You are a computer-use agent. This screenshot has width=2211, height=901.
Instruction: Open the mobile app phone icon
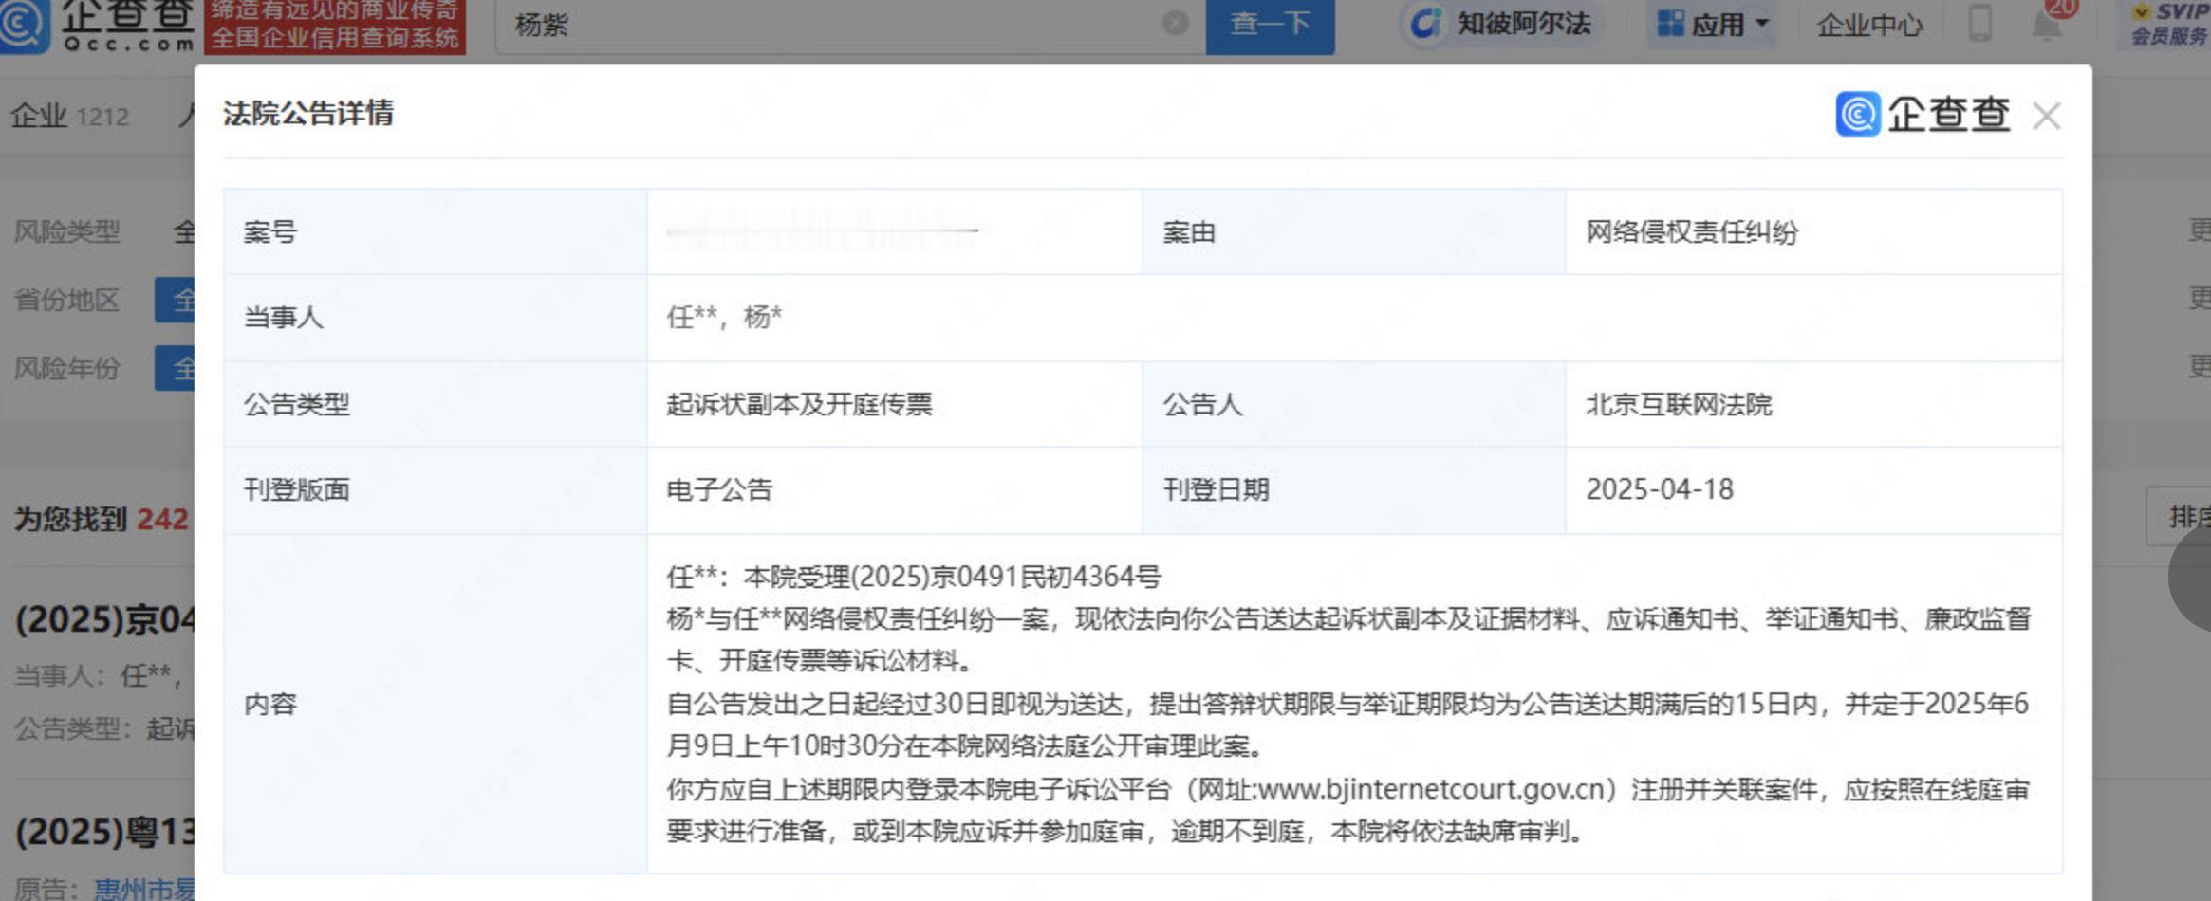point(1979,23)
